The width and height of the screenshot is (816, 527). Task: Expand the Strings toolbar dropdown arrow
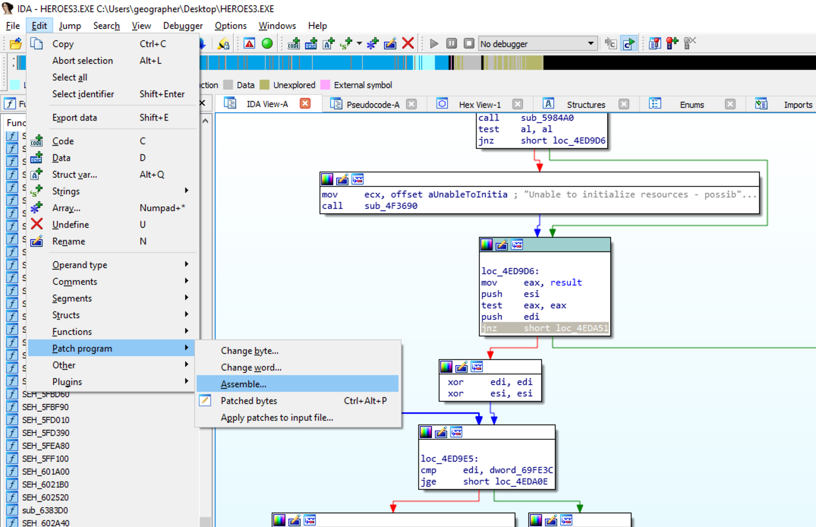[359, 44]
